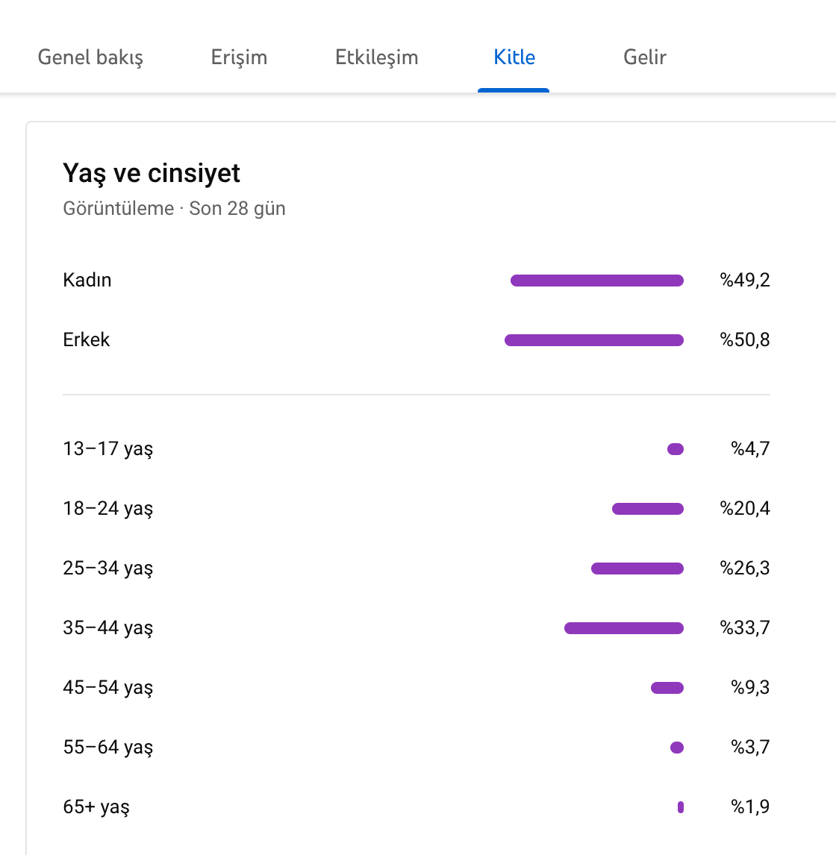The width and height of the screenshot is (836, 855).
Task: Switch to the Genel bakış tab
Action: pyautogui.click(x=90, y=57)
